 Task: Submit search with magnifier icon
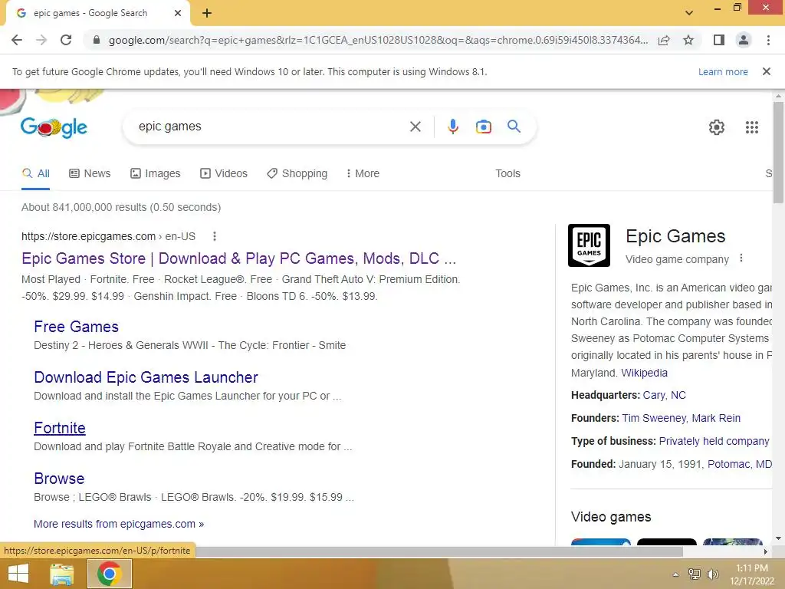point(514,127)
